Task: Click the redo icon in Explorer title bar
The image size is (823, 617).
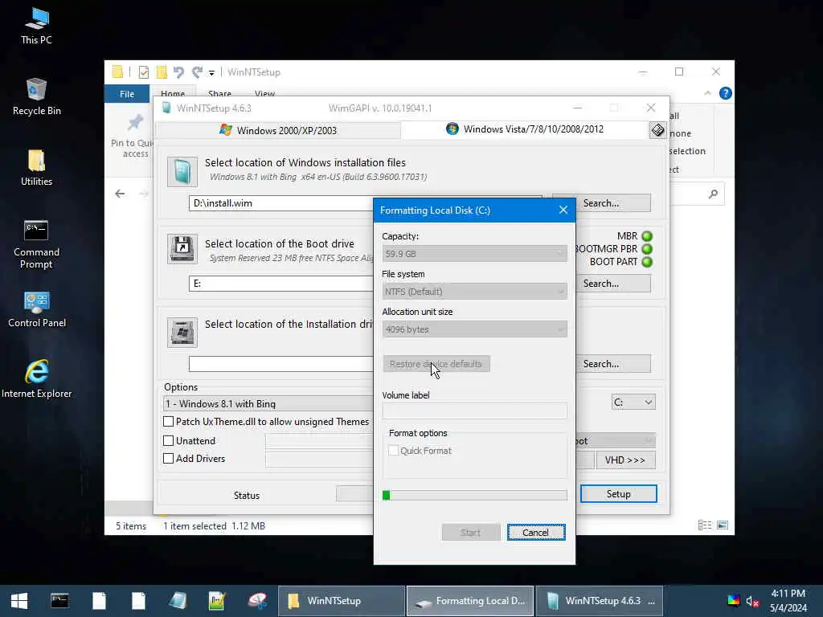Action: [x=198, y=72]
